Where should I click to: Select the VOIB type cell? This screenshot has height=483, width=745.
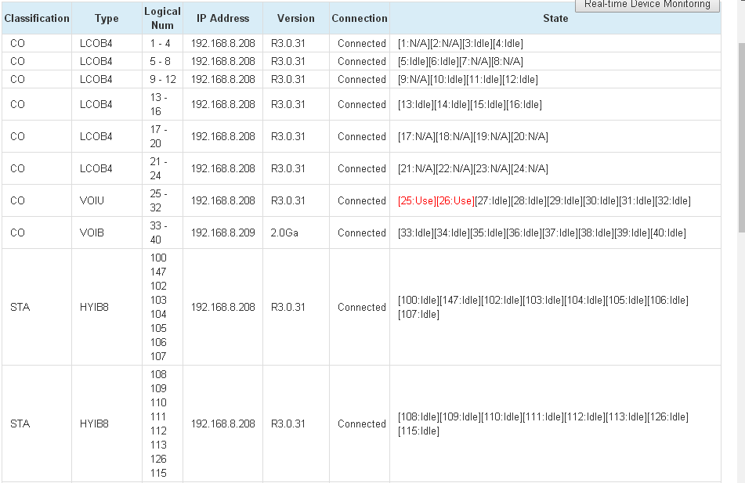coord(92,233)
